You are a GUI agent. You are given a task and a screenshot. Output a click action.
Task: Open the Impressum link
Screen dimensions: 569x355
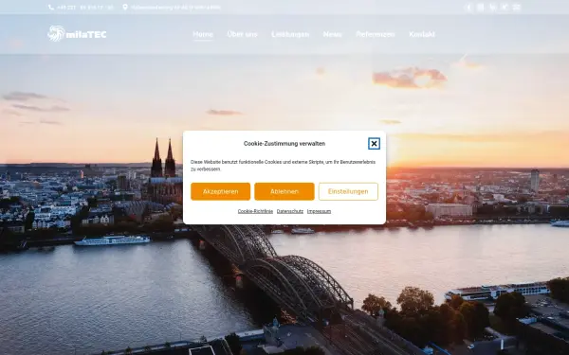point(319,211)
